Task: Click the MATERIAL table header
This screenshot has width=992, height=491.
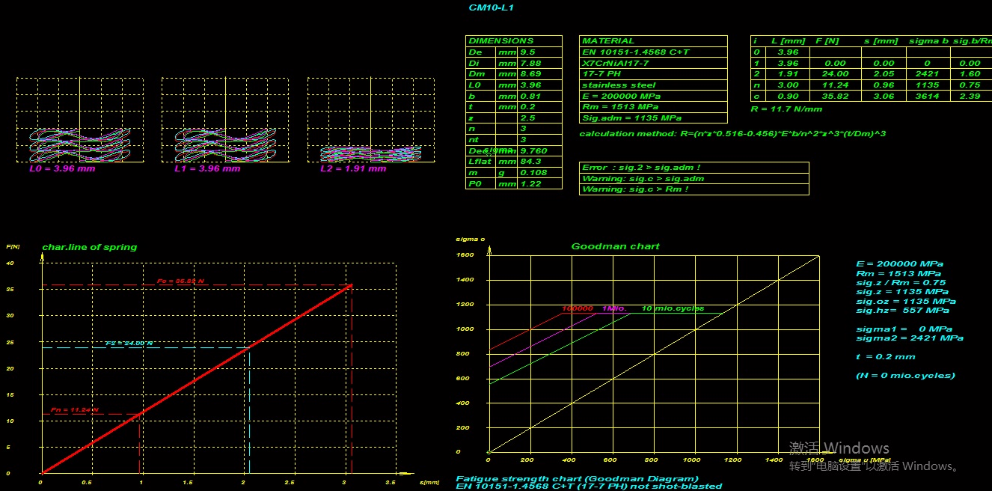Action: pos(607,41)
